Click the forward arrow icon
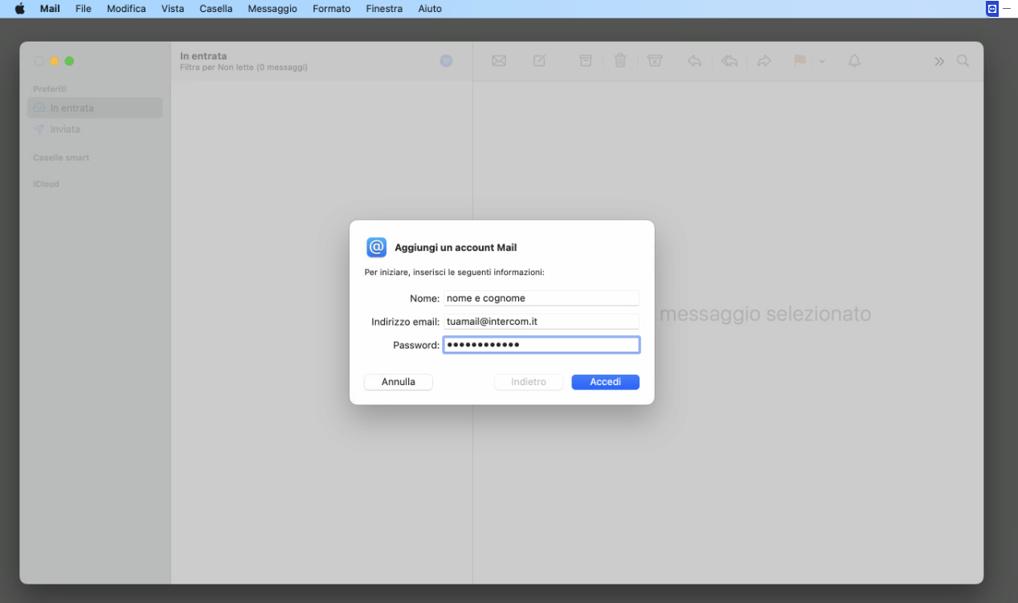The height and width of the screenshot is (603, 1018). click(764, 61)
